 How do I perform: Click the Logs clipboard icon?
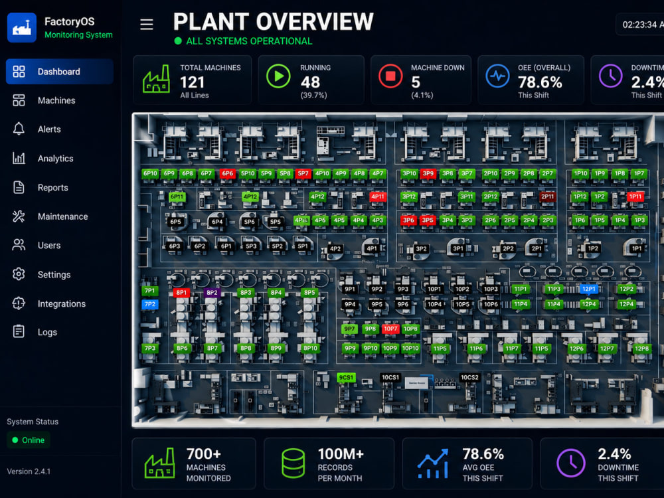19,331
